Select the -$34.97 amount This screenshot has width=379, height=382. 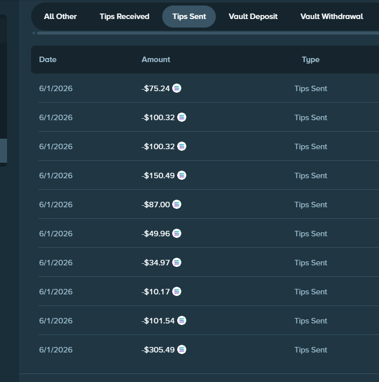156,263
